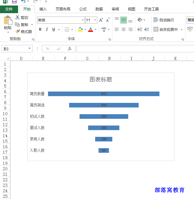Open Alignment group dialog launcher
Image resolution: width=194 pixels, height=199 pixels.
183,39
